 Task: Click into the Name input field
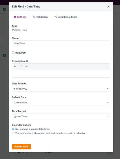[x=61, y=43]
